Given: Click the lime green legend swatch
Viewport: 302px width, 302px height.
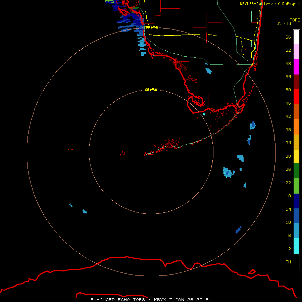Looking at the screenshot, I should [x=296, y=186].
